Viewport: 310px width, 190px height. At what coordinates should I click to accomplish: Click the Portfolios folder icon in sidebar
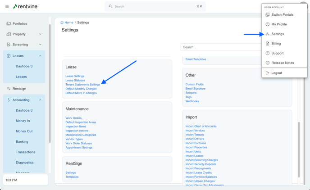(x=9, y=24)
